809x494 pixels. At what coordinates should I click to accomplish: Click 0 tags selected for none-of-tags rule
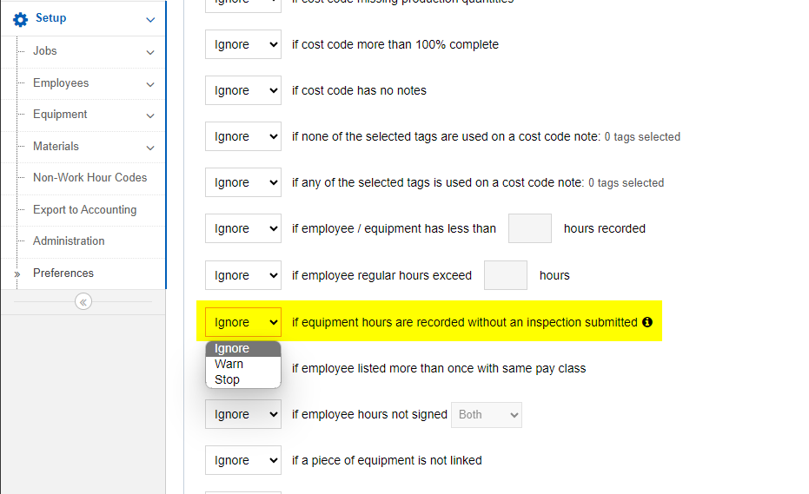point(642,136)
